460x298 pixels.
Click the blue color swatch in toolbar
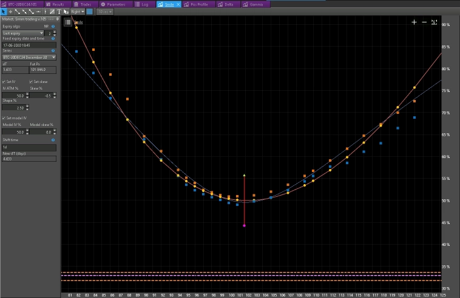(90, 12)
